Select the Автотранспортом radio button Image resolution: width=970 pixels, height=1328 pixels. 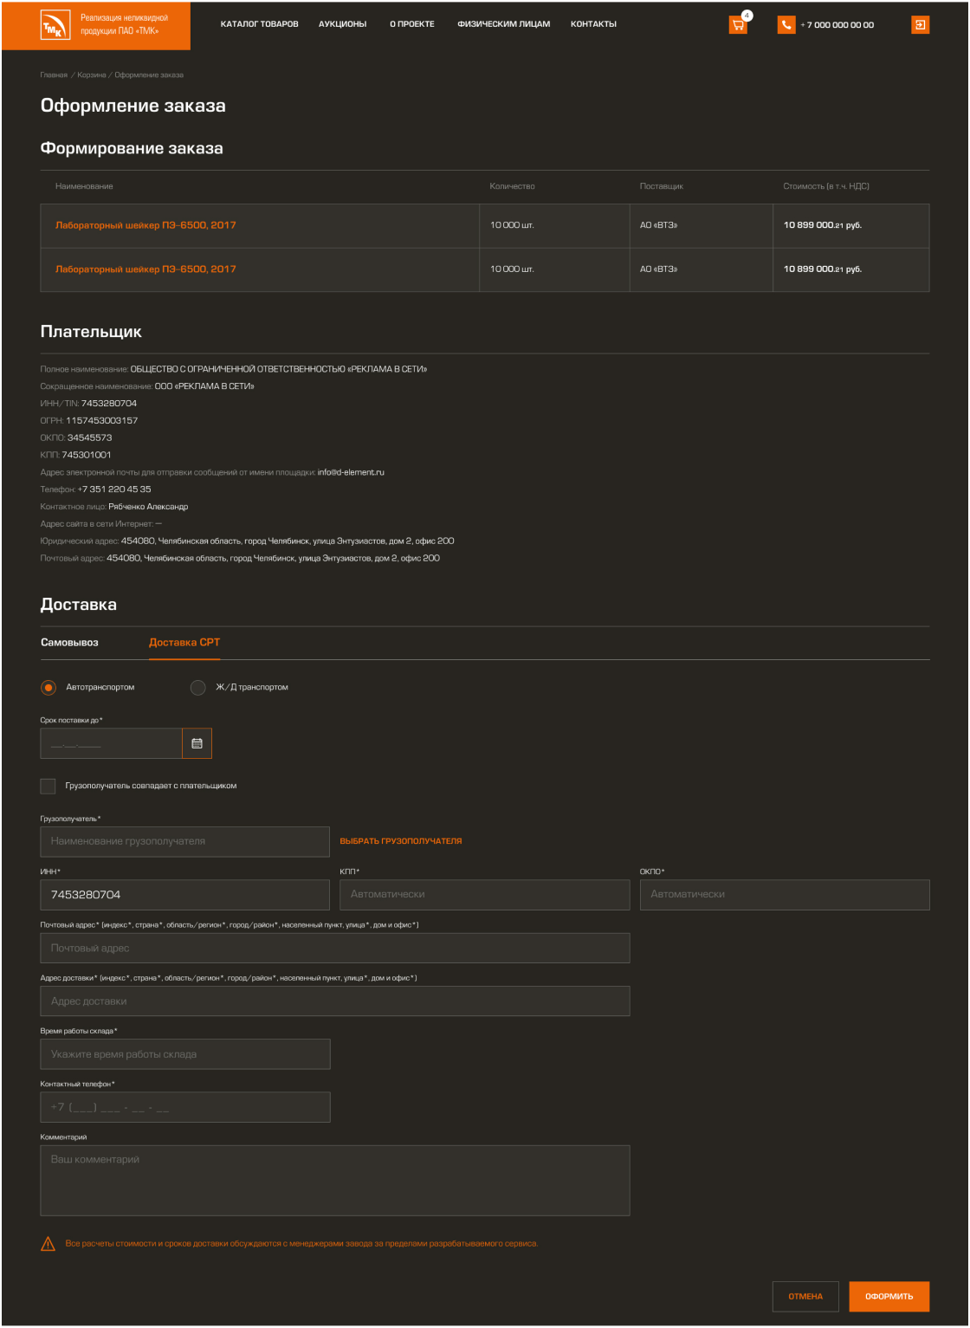[x=48, y=688]
